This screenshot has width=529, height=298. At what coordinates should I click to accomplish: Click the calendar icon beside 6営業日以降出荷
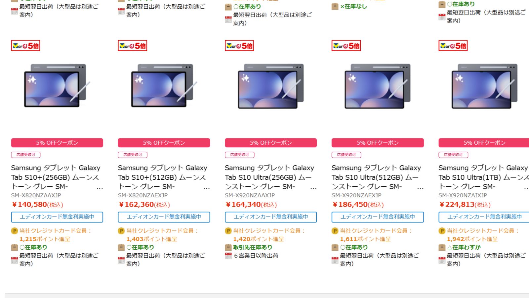228,256
